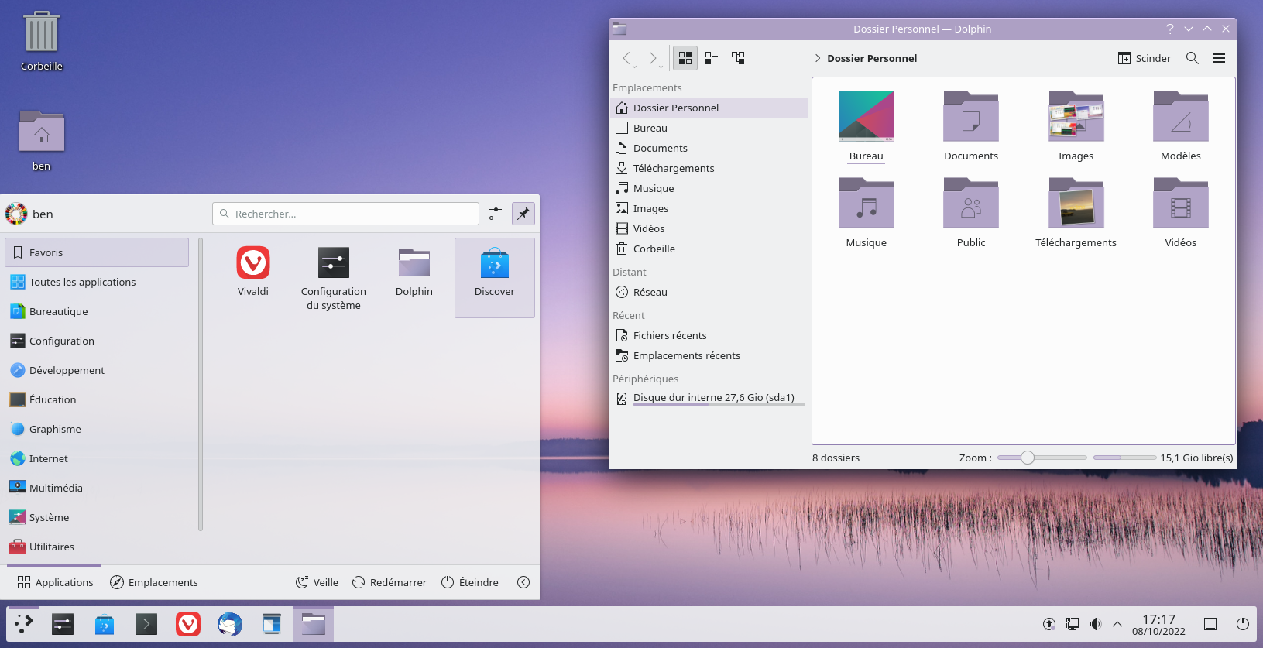Expand hidden system tray icons arrow

1117,624
